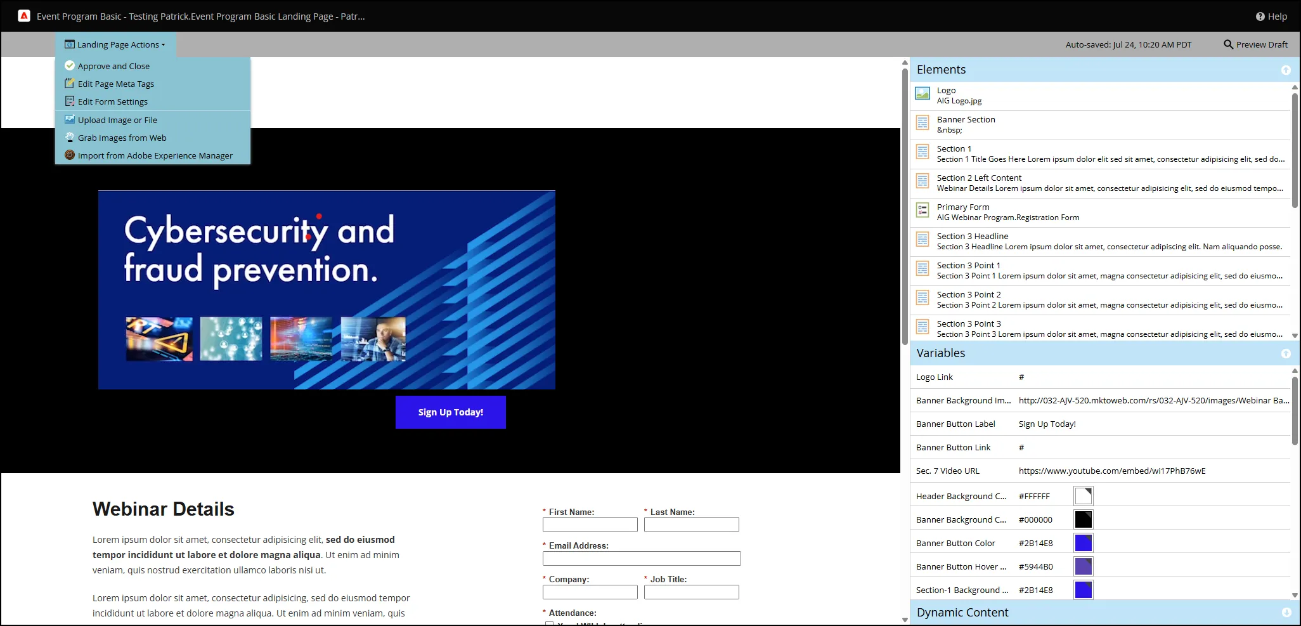Click the Sec. 7 Video URL value
The image size is (1301, 626).
1112,471
